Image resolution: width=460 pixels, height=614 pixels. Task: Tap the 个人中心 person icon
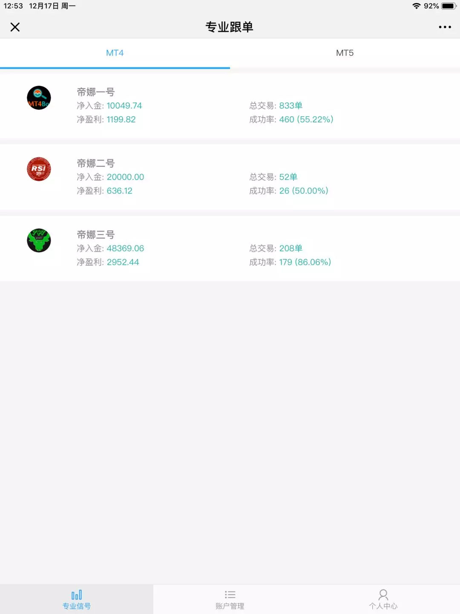click(x=383, y=595)
